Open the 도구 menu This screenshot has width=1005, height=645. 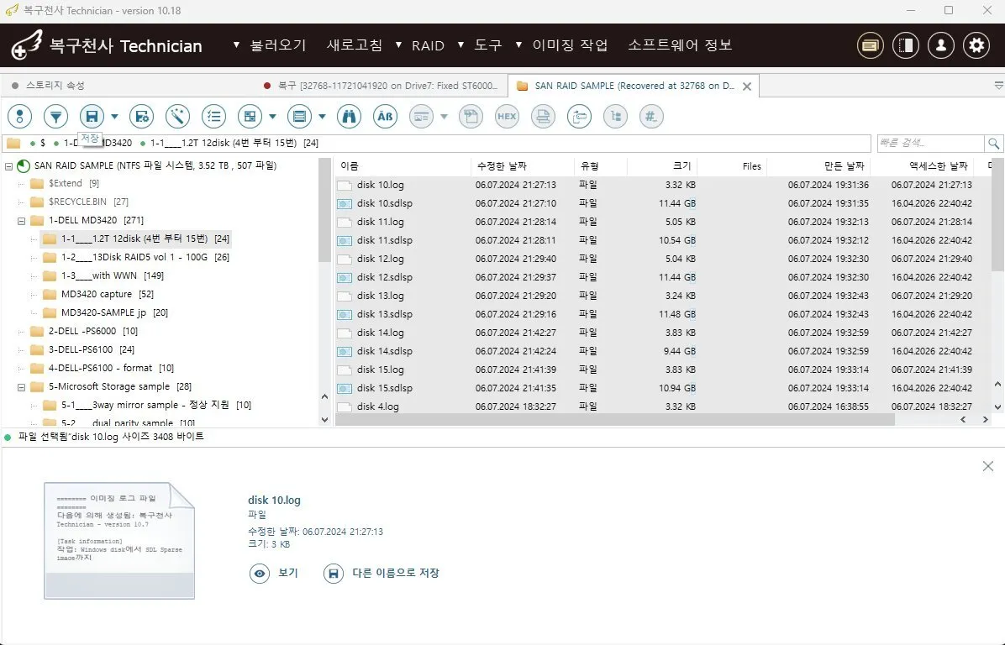pyautogui.click(x=487, y=45)
